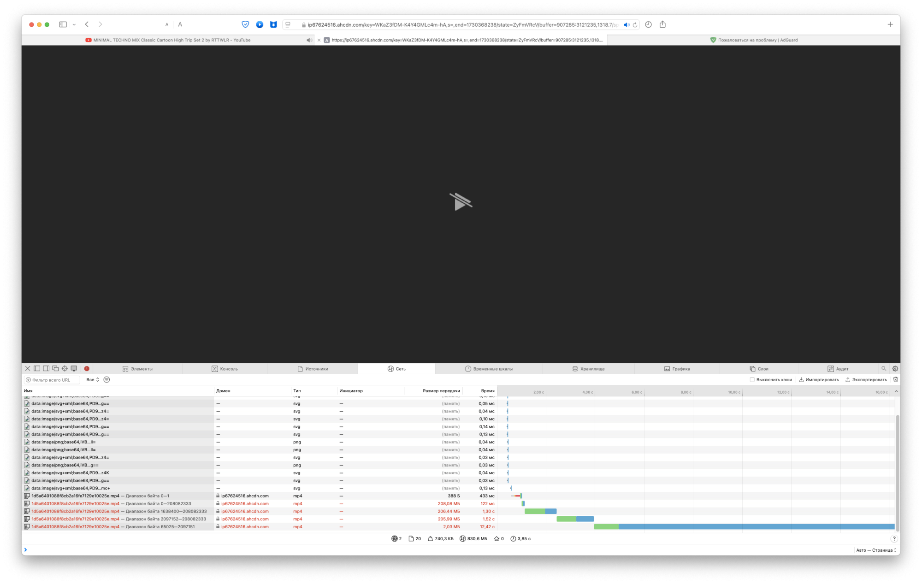922x584 pixels.
Task: Toggle the page mute speaker in address bar
Action: tap(626, 24)
